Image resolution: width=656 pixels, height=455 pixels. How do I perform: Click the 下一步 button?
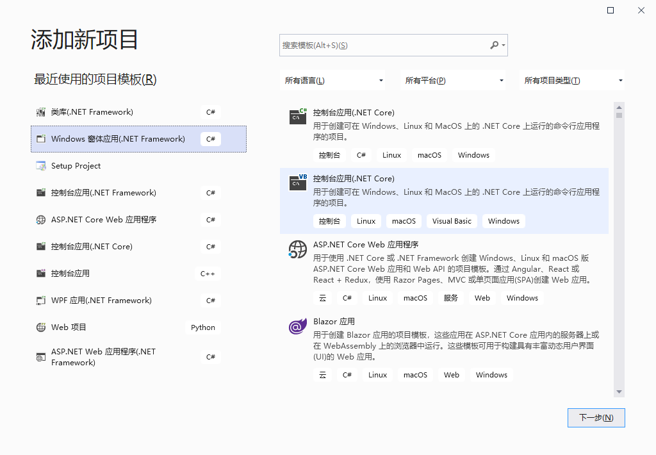[596, 417]
